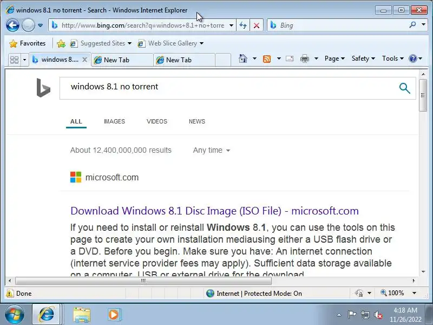Switch to IMAGES results
433x325 pixels.
point(114,121)
